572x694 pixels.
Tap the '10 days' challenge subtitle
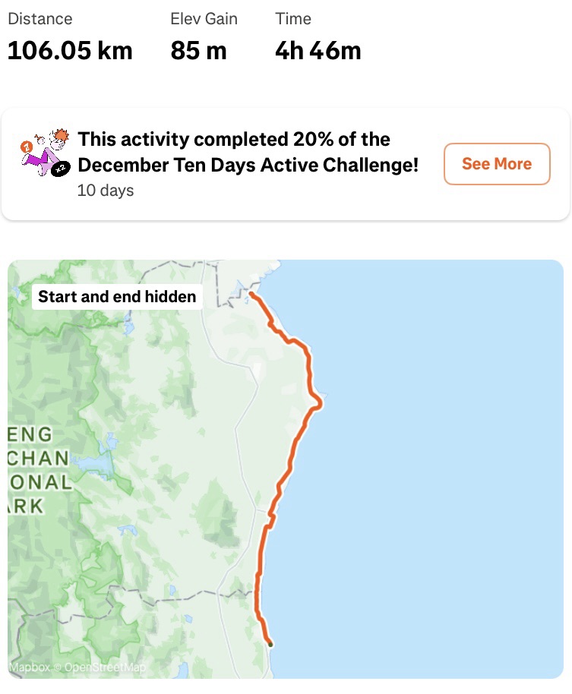[106, 191]
